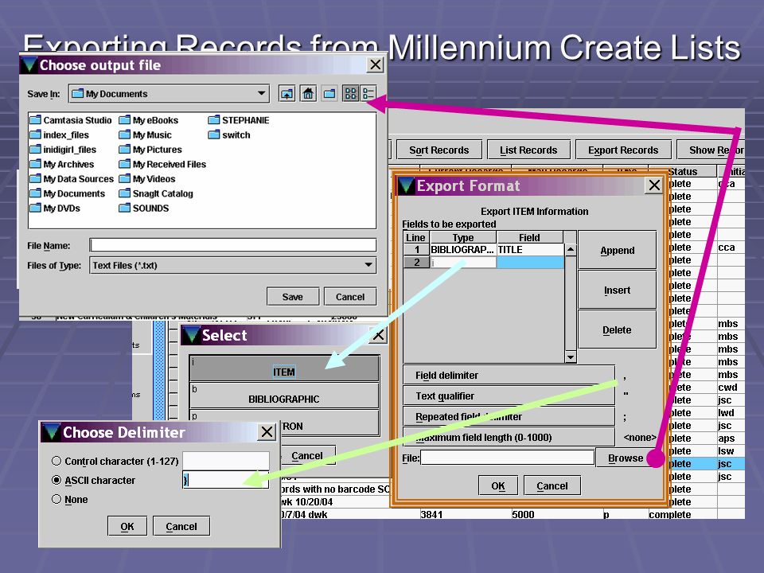Click Sort Records button
Screen dimensions: 764x573
439,150
